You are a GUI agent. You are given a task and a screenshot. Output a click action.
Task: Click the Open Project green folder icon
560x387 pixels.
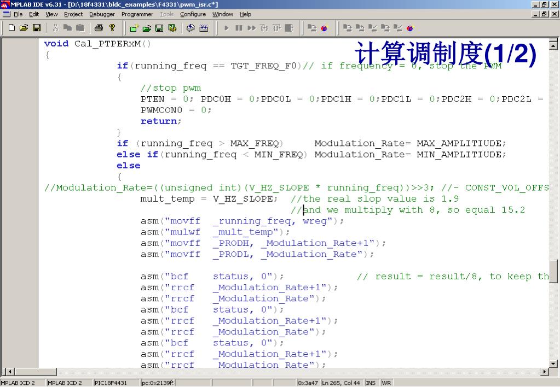[147, 28]
